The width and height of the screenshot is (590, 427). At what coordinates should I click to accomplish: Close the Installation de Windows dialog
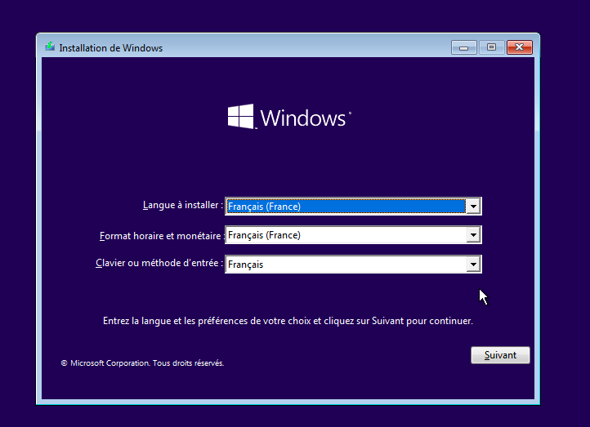pyautogui.click(x=519, y=47)
